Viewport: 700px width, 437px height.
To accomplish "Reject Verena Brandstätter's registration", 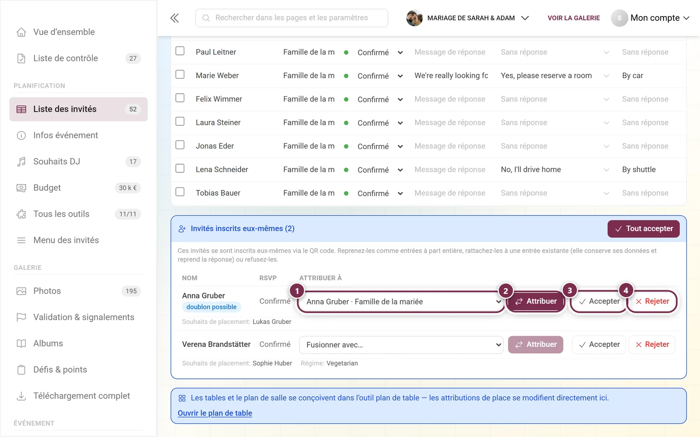I will (x=652, y=345).
